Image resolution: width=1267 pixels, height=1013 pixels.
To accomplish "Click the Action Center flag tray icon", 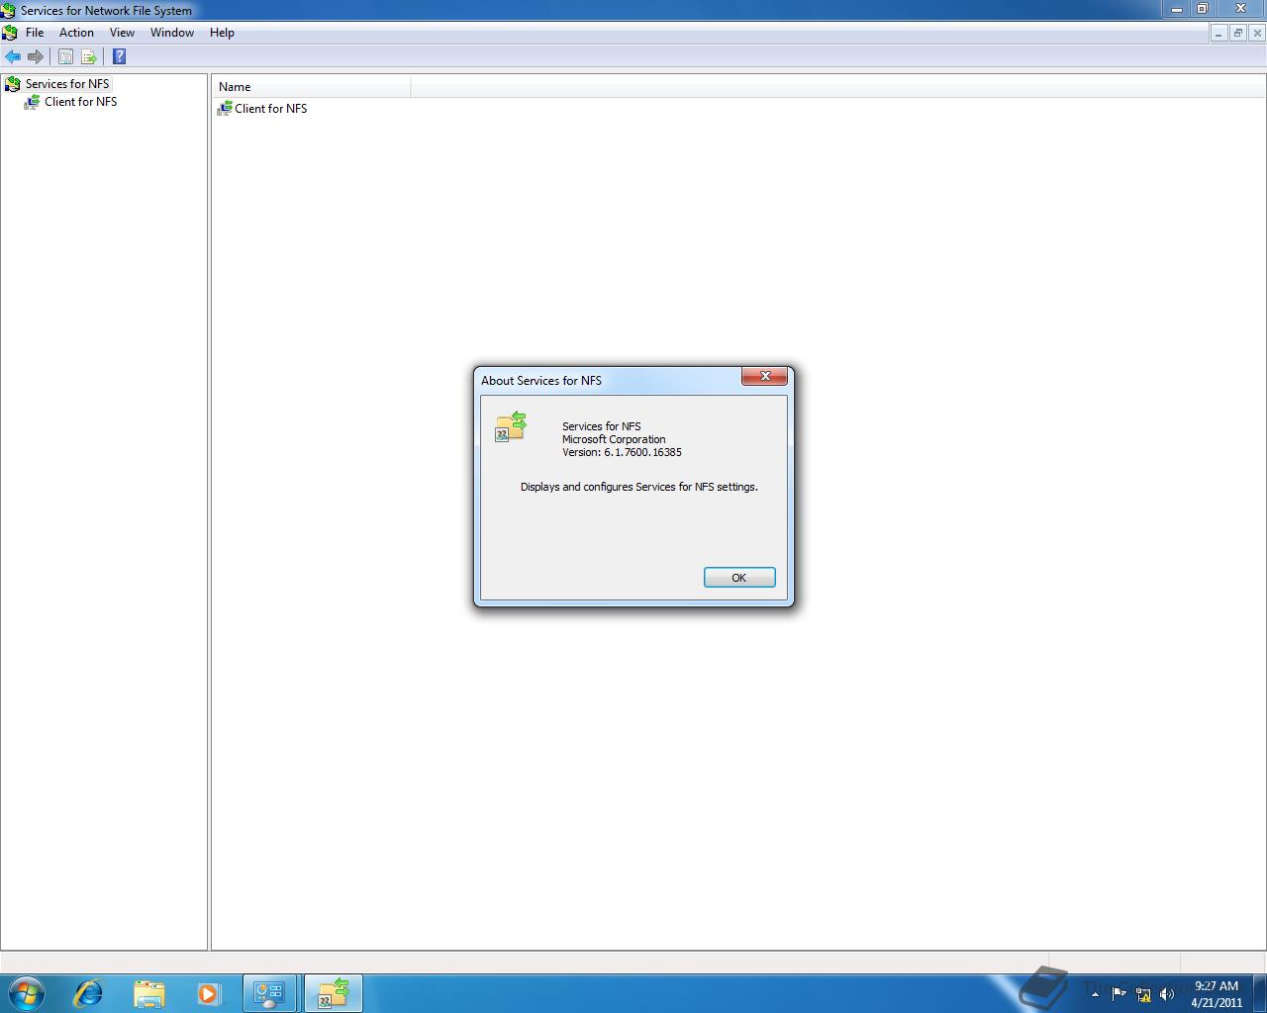I will click(1120, 994).
